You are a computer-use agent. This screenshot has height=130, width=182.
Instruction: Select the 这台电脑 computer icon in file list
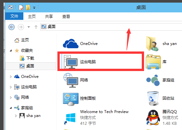71,62
